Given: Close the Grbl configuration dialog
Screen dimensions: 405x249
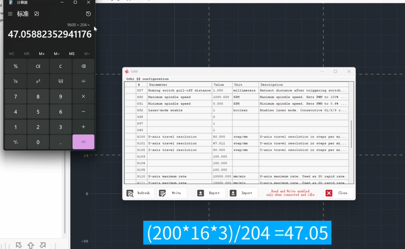Looking at the screenshot, I should coord(337,193).
